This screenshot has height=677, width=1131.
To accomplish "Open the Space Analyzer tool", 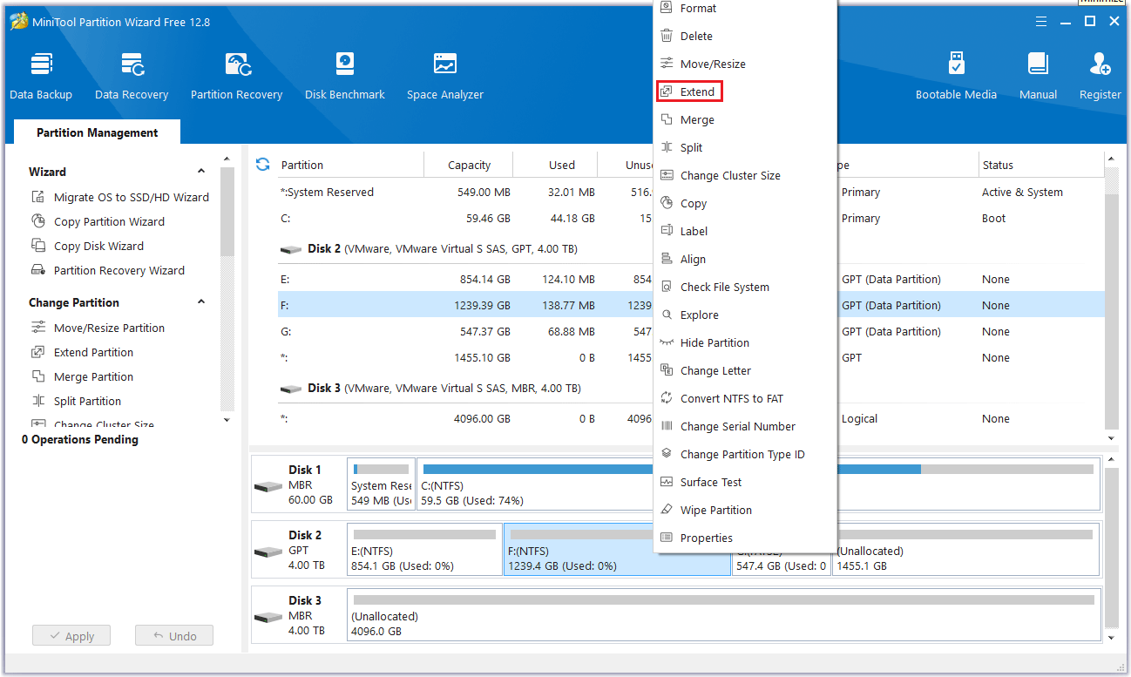I will pyautogui.click(x=444, y=76).
